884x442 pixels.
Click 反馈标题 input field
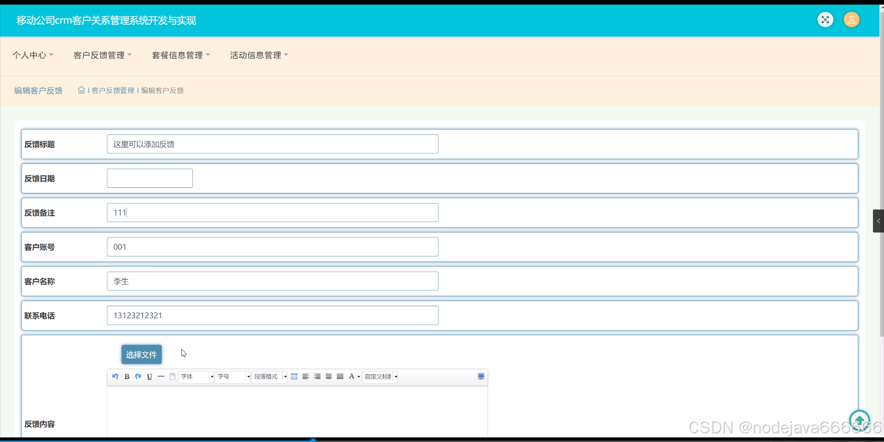tap(273, 144)
